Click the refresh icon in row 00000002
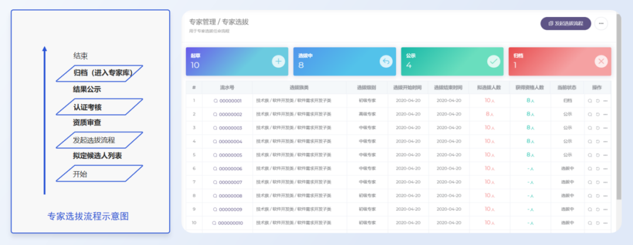633x245 pixels. coord(597,115)
